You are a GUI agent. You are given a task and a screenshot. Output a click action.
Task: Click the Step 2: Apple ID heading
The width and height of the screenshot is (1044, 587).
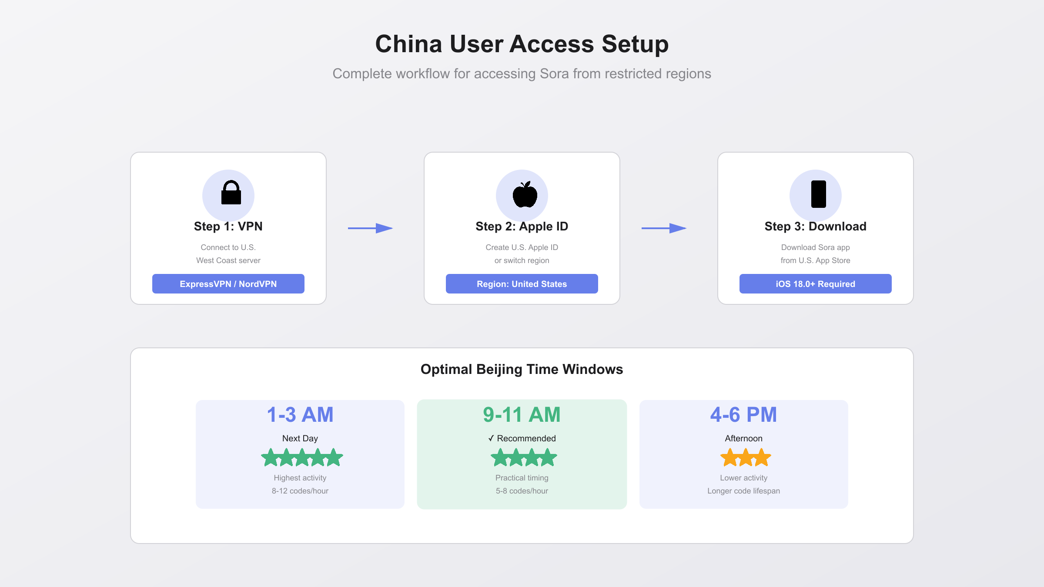click(522, 226)
